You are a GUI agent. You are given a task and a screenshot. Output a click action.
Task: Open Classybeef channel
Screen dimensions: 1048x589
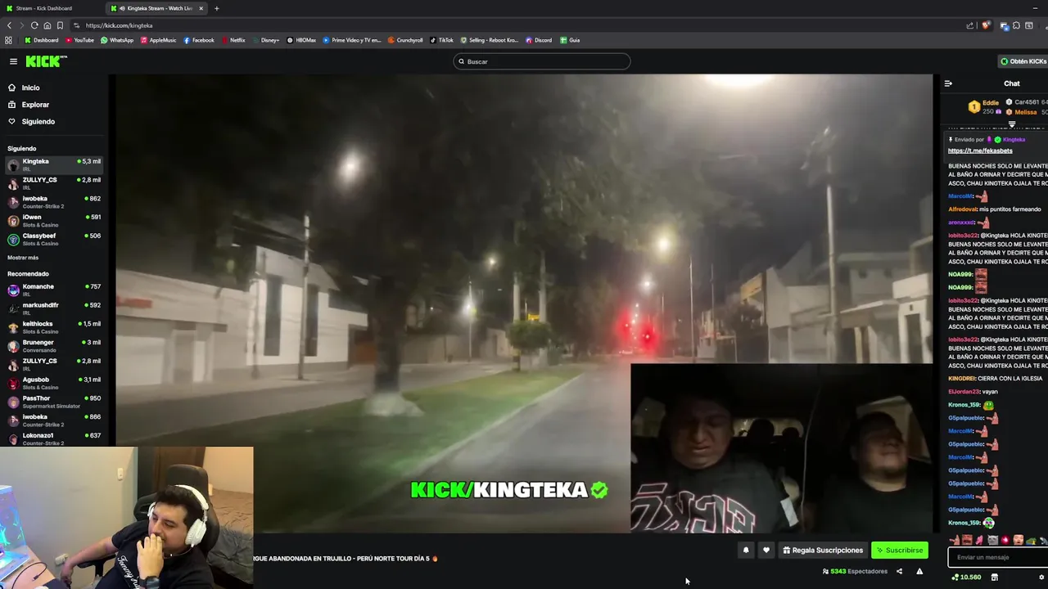(x=54, y=240)
